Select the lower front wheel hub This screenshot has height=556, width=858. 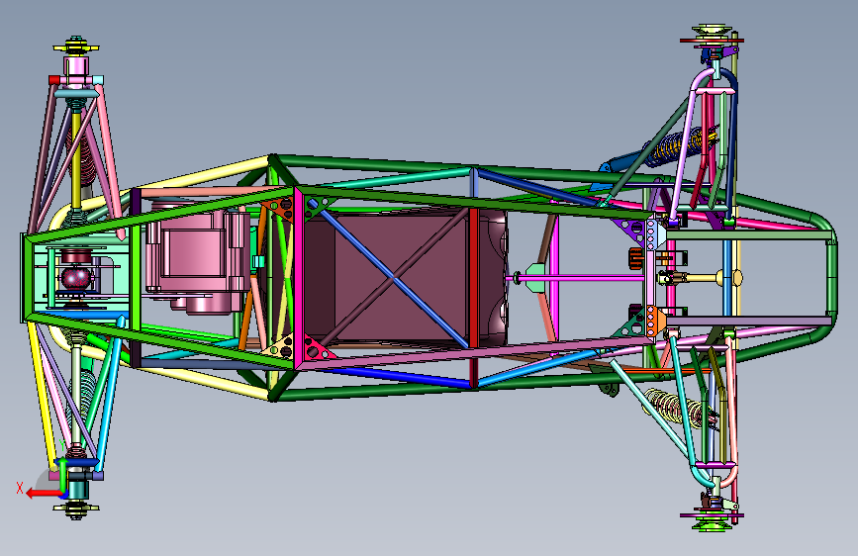click(x=712, y=519)
